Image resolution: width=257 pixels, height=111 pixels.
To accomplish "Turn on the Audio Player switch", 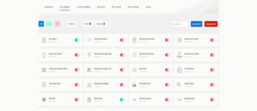I will (213, 85).
